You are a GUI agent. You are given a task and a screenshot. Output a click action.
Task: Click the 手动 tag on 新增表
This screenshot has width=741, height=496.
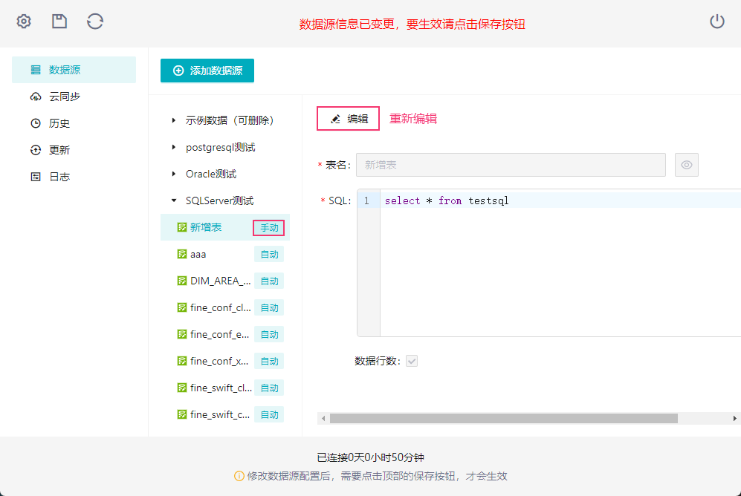[x=269, y=227]
